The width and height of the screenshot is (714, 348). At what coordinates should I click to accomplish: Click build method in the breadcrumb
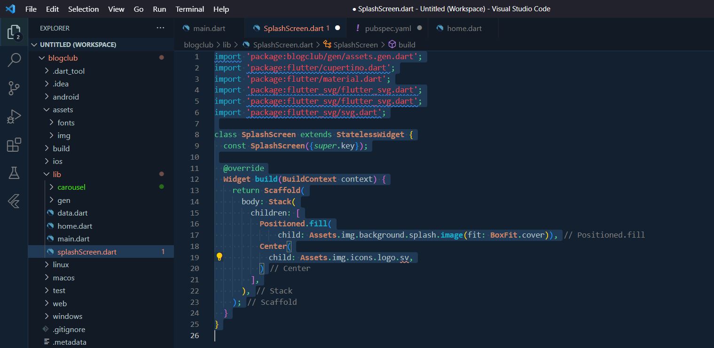(x=407, y=45)
